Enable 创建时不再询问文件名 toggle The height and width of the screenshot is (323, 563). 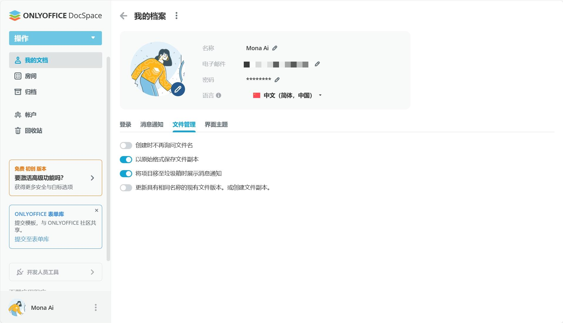(x=126, y=145)
